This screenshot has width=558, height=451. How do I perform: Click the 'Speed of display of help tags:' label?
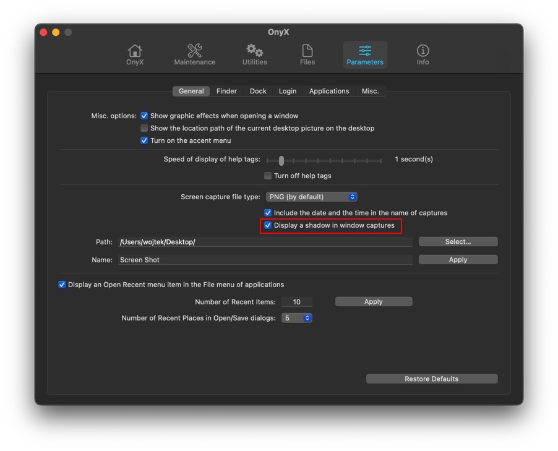pyautogui.click(x=212, y=159)
